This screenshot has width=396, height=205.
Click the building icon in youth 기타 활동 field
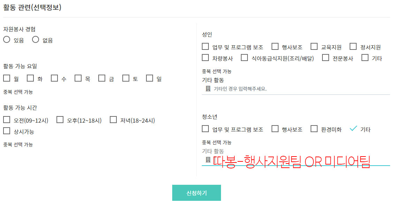click(208, 160)
